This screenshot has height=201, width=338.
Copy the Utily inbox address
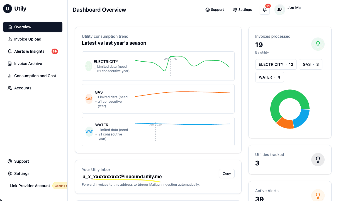click(227, 174)
